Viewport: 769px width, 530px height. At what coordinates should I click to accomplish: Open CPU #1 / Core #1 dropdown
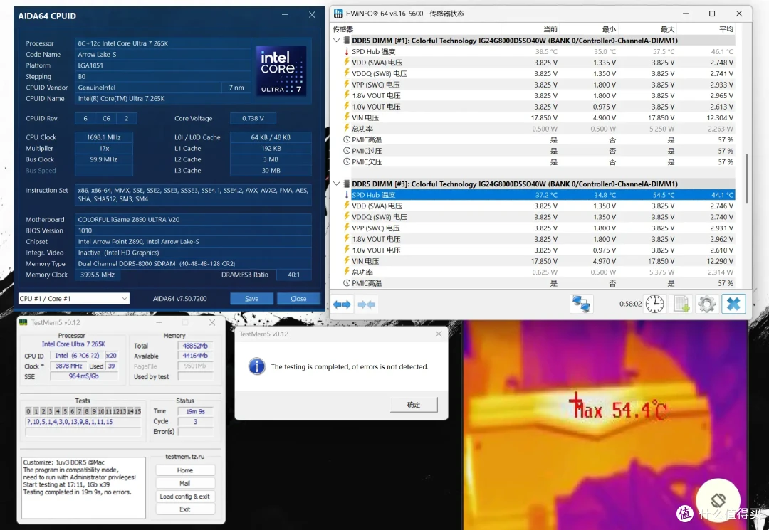73,298
